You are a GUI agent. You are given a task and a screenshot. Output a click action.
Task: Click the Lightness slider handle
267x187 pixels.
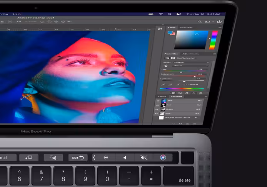184,81
